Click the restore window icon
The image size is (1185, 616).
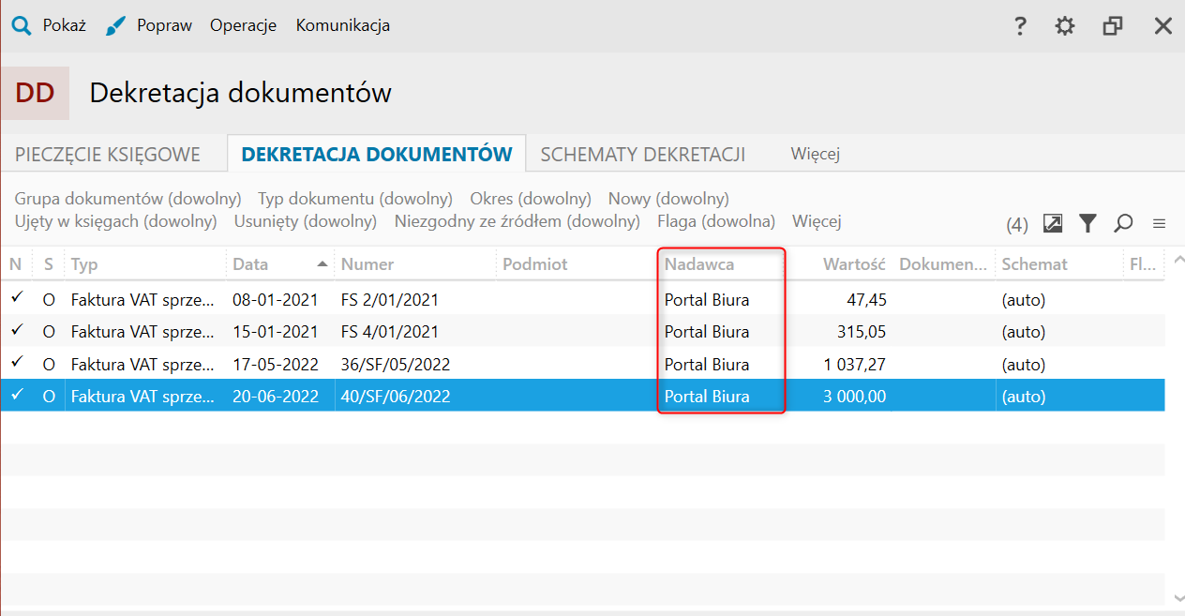point(1113,26)
